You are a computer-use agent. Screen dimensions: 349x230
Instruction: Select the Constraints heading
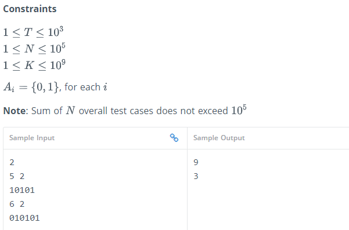pyautogui.click(x=30, y=9)
